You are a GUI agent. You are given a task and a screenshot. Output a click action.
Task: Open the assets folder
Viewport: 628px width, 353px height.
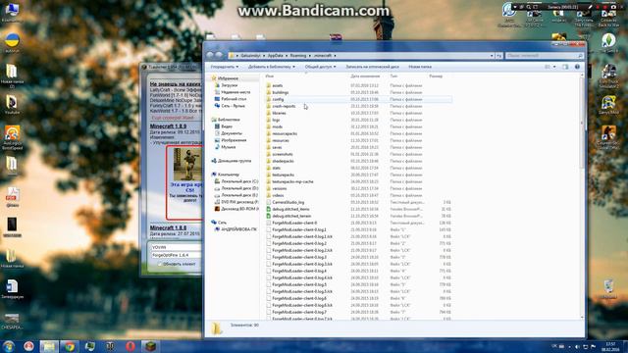(x=277, y=85)
